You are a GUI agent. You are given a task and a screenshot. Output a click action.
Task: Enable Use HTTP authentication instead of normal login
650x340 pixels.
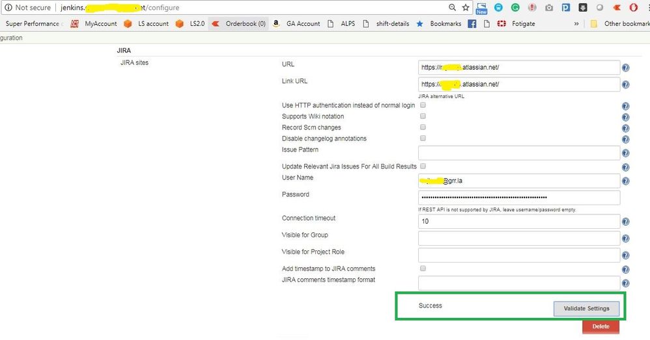coord(423,105)
